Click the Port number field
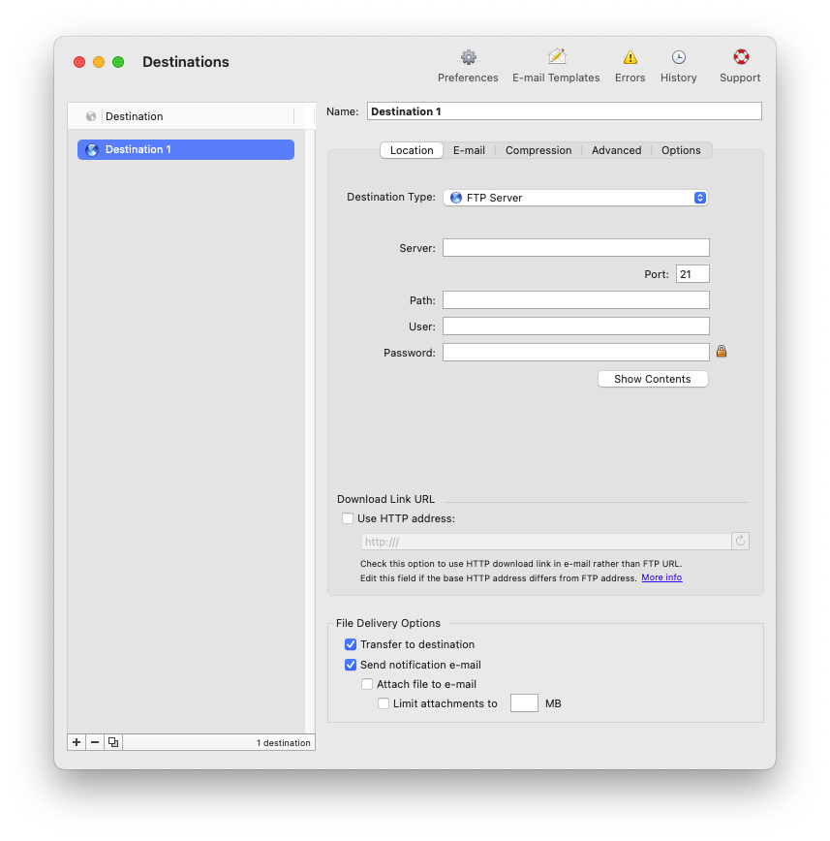The image size is (830, 841). pyautogui.click(x=692, y=274)
